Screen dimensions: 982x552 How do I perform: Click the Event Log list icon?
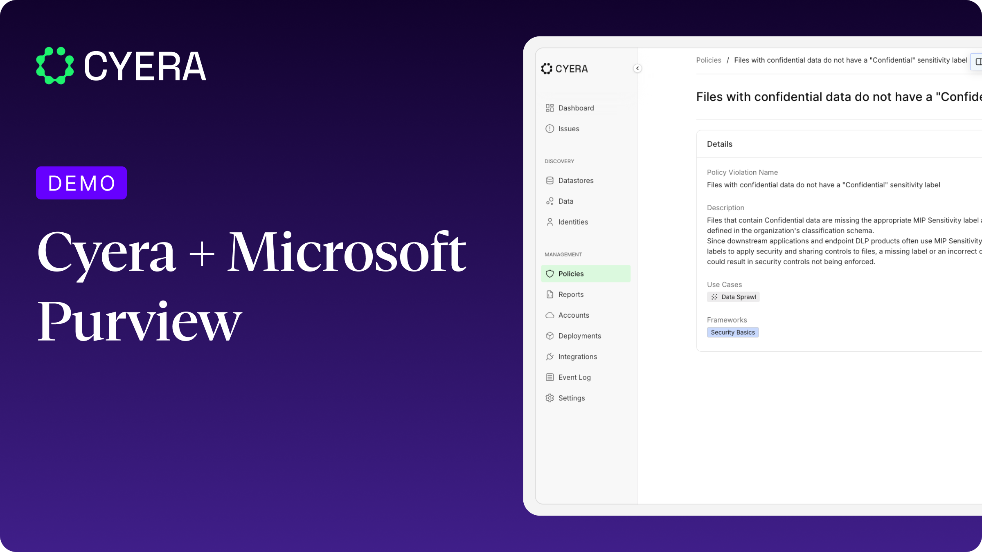click(x=550, y=377)
